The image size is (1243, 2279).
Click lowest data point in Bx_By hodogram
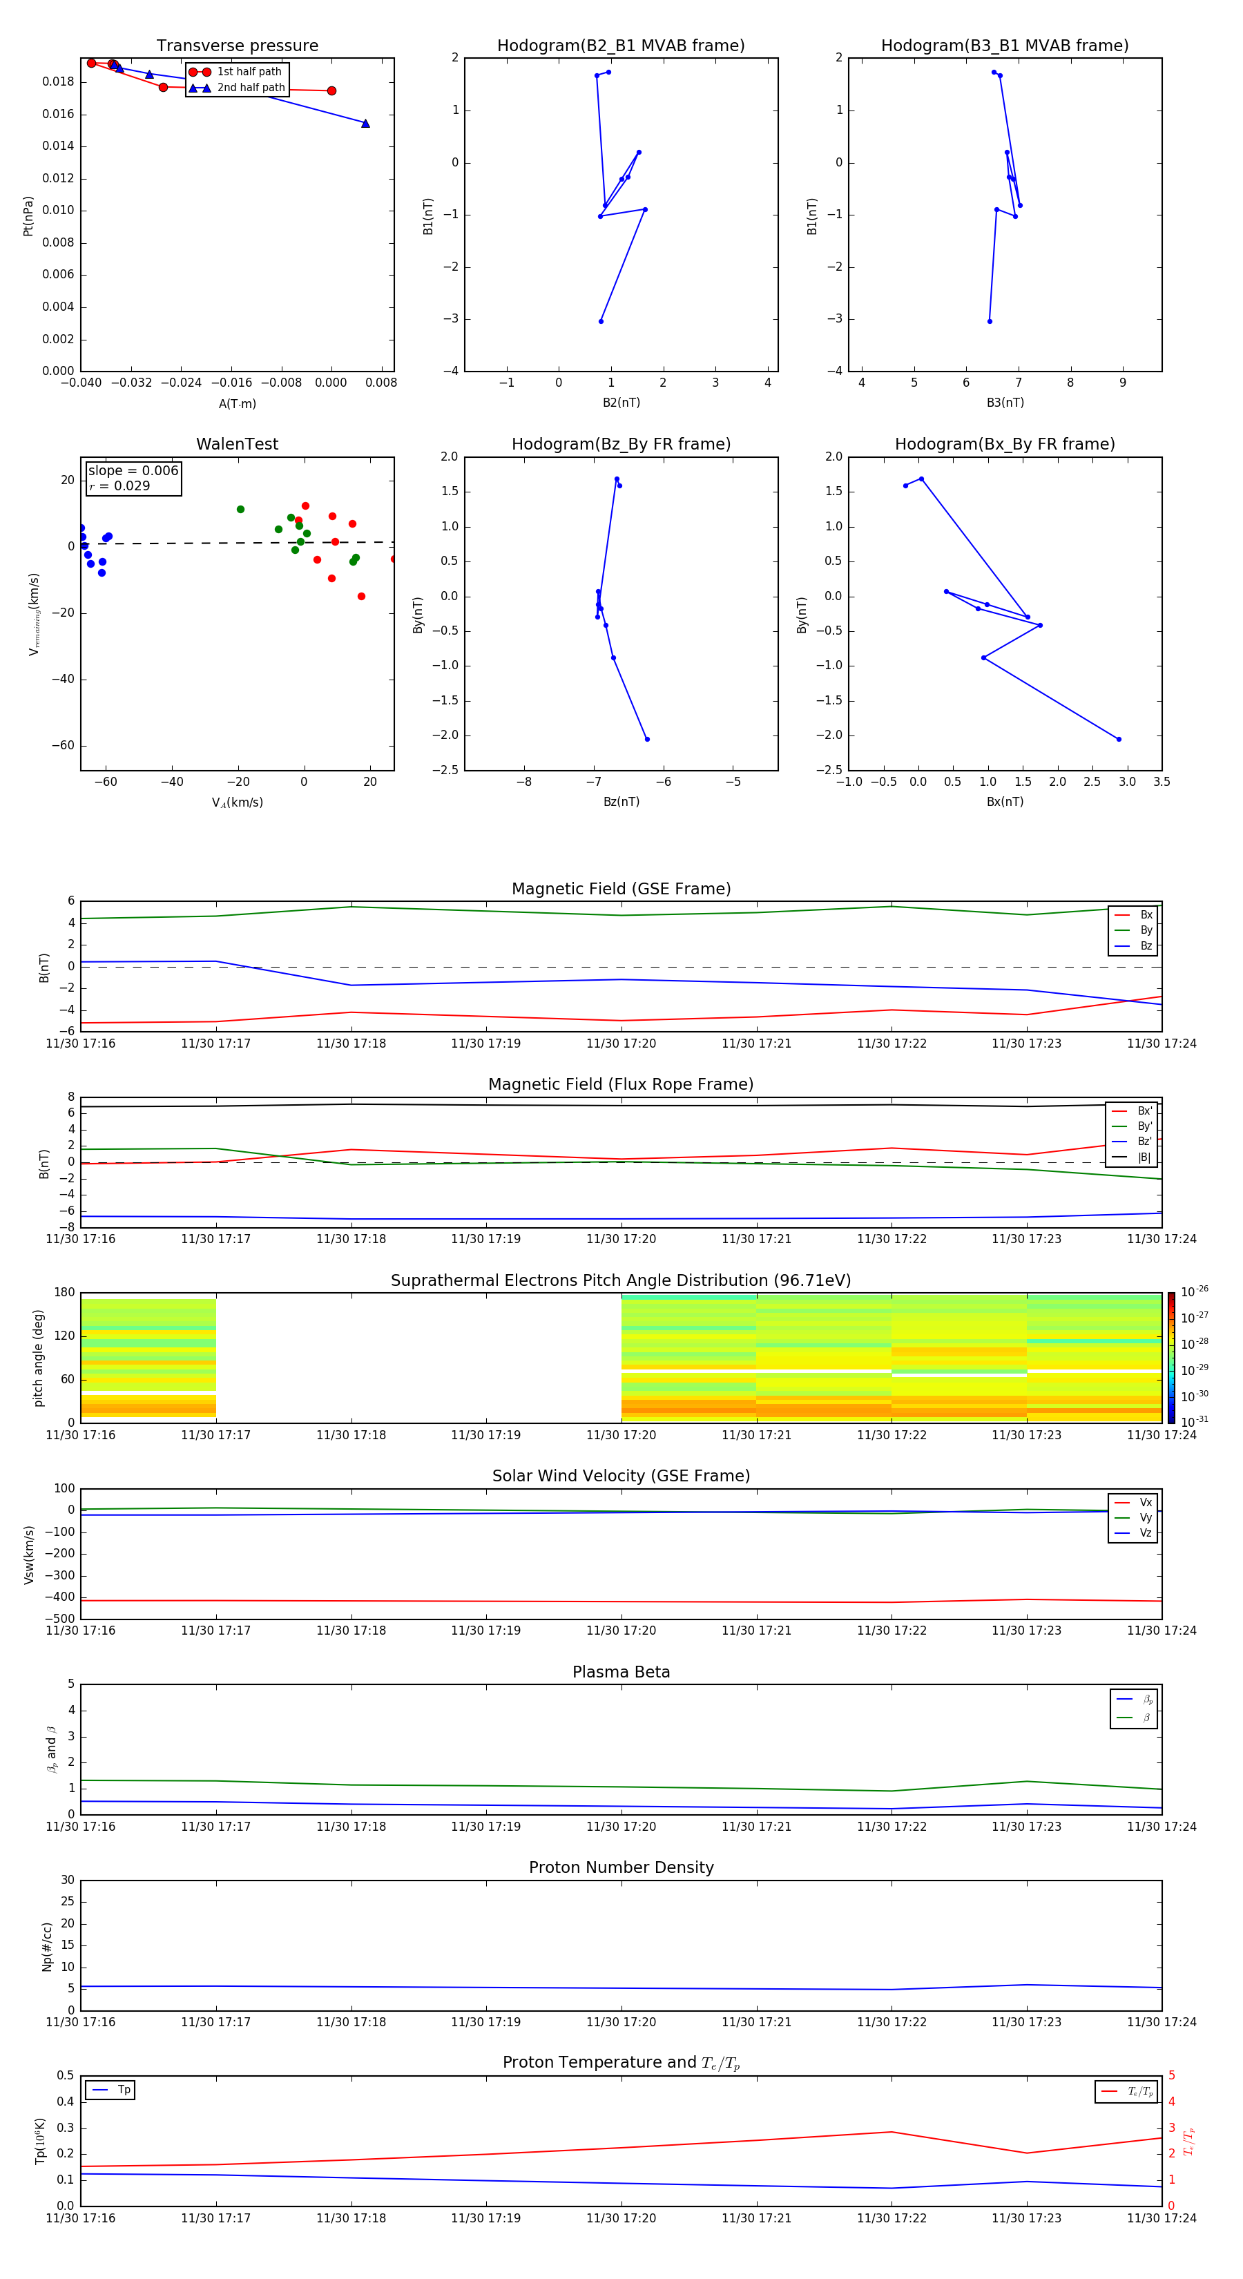[1119, 740]
